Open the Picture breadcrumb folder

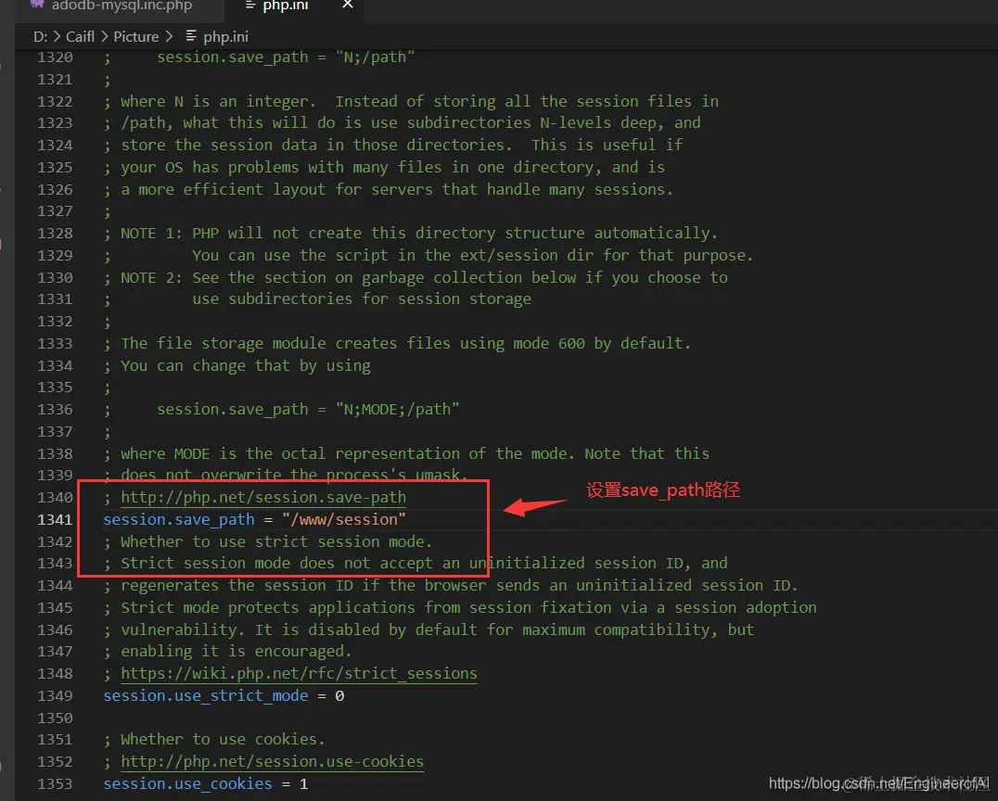tap(135, 37)
